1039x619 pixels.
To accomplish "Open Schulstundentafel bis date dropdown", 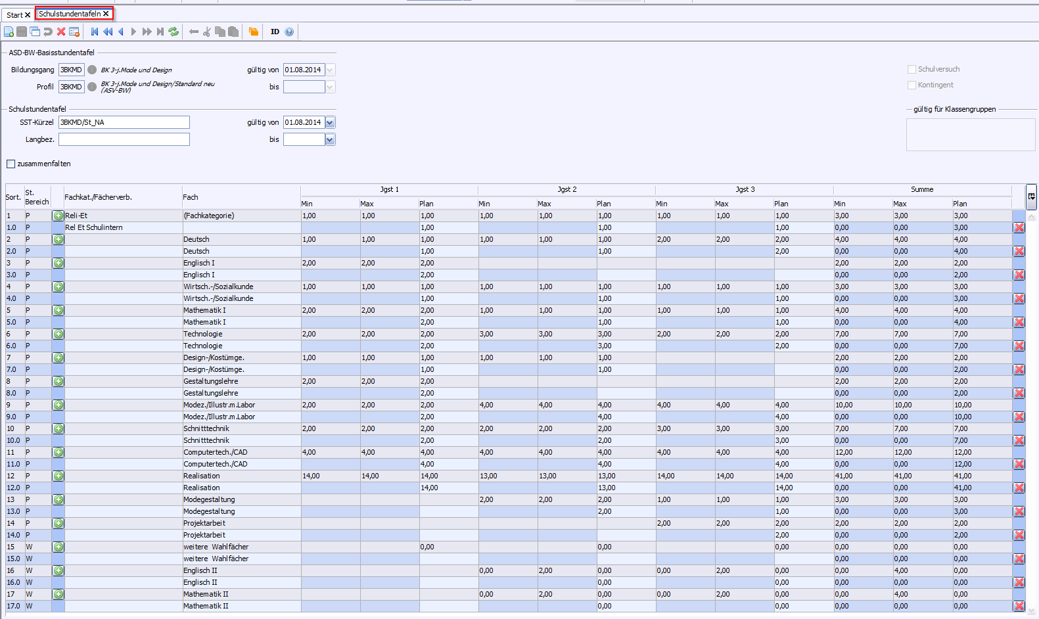I will [330, 139].
